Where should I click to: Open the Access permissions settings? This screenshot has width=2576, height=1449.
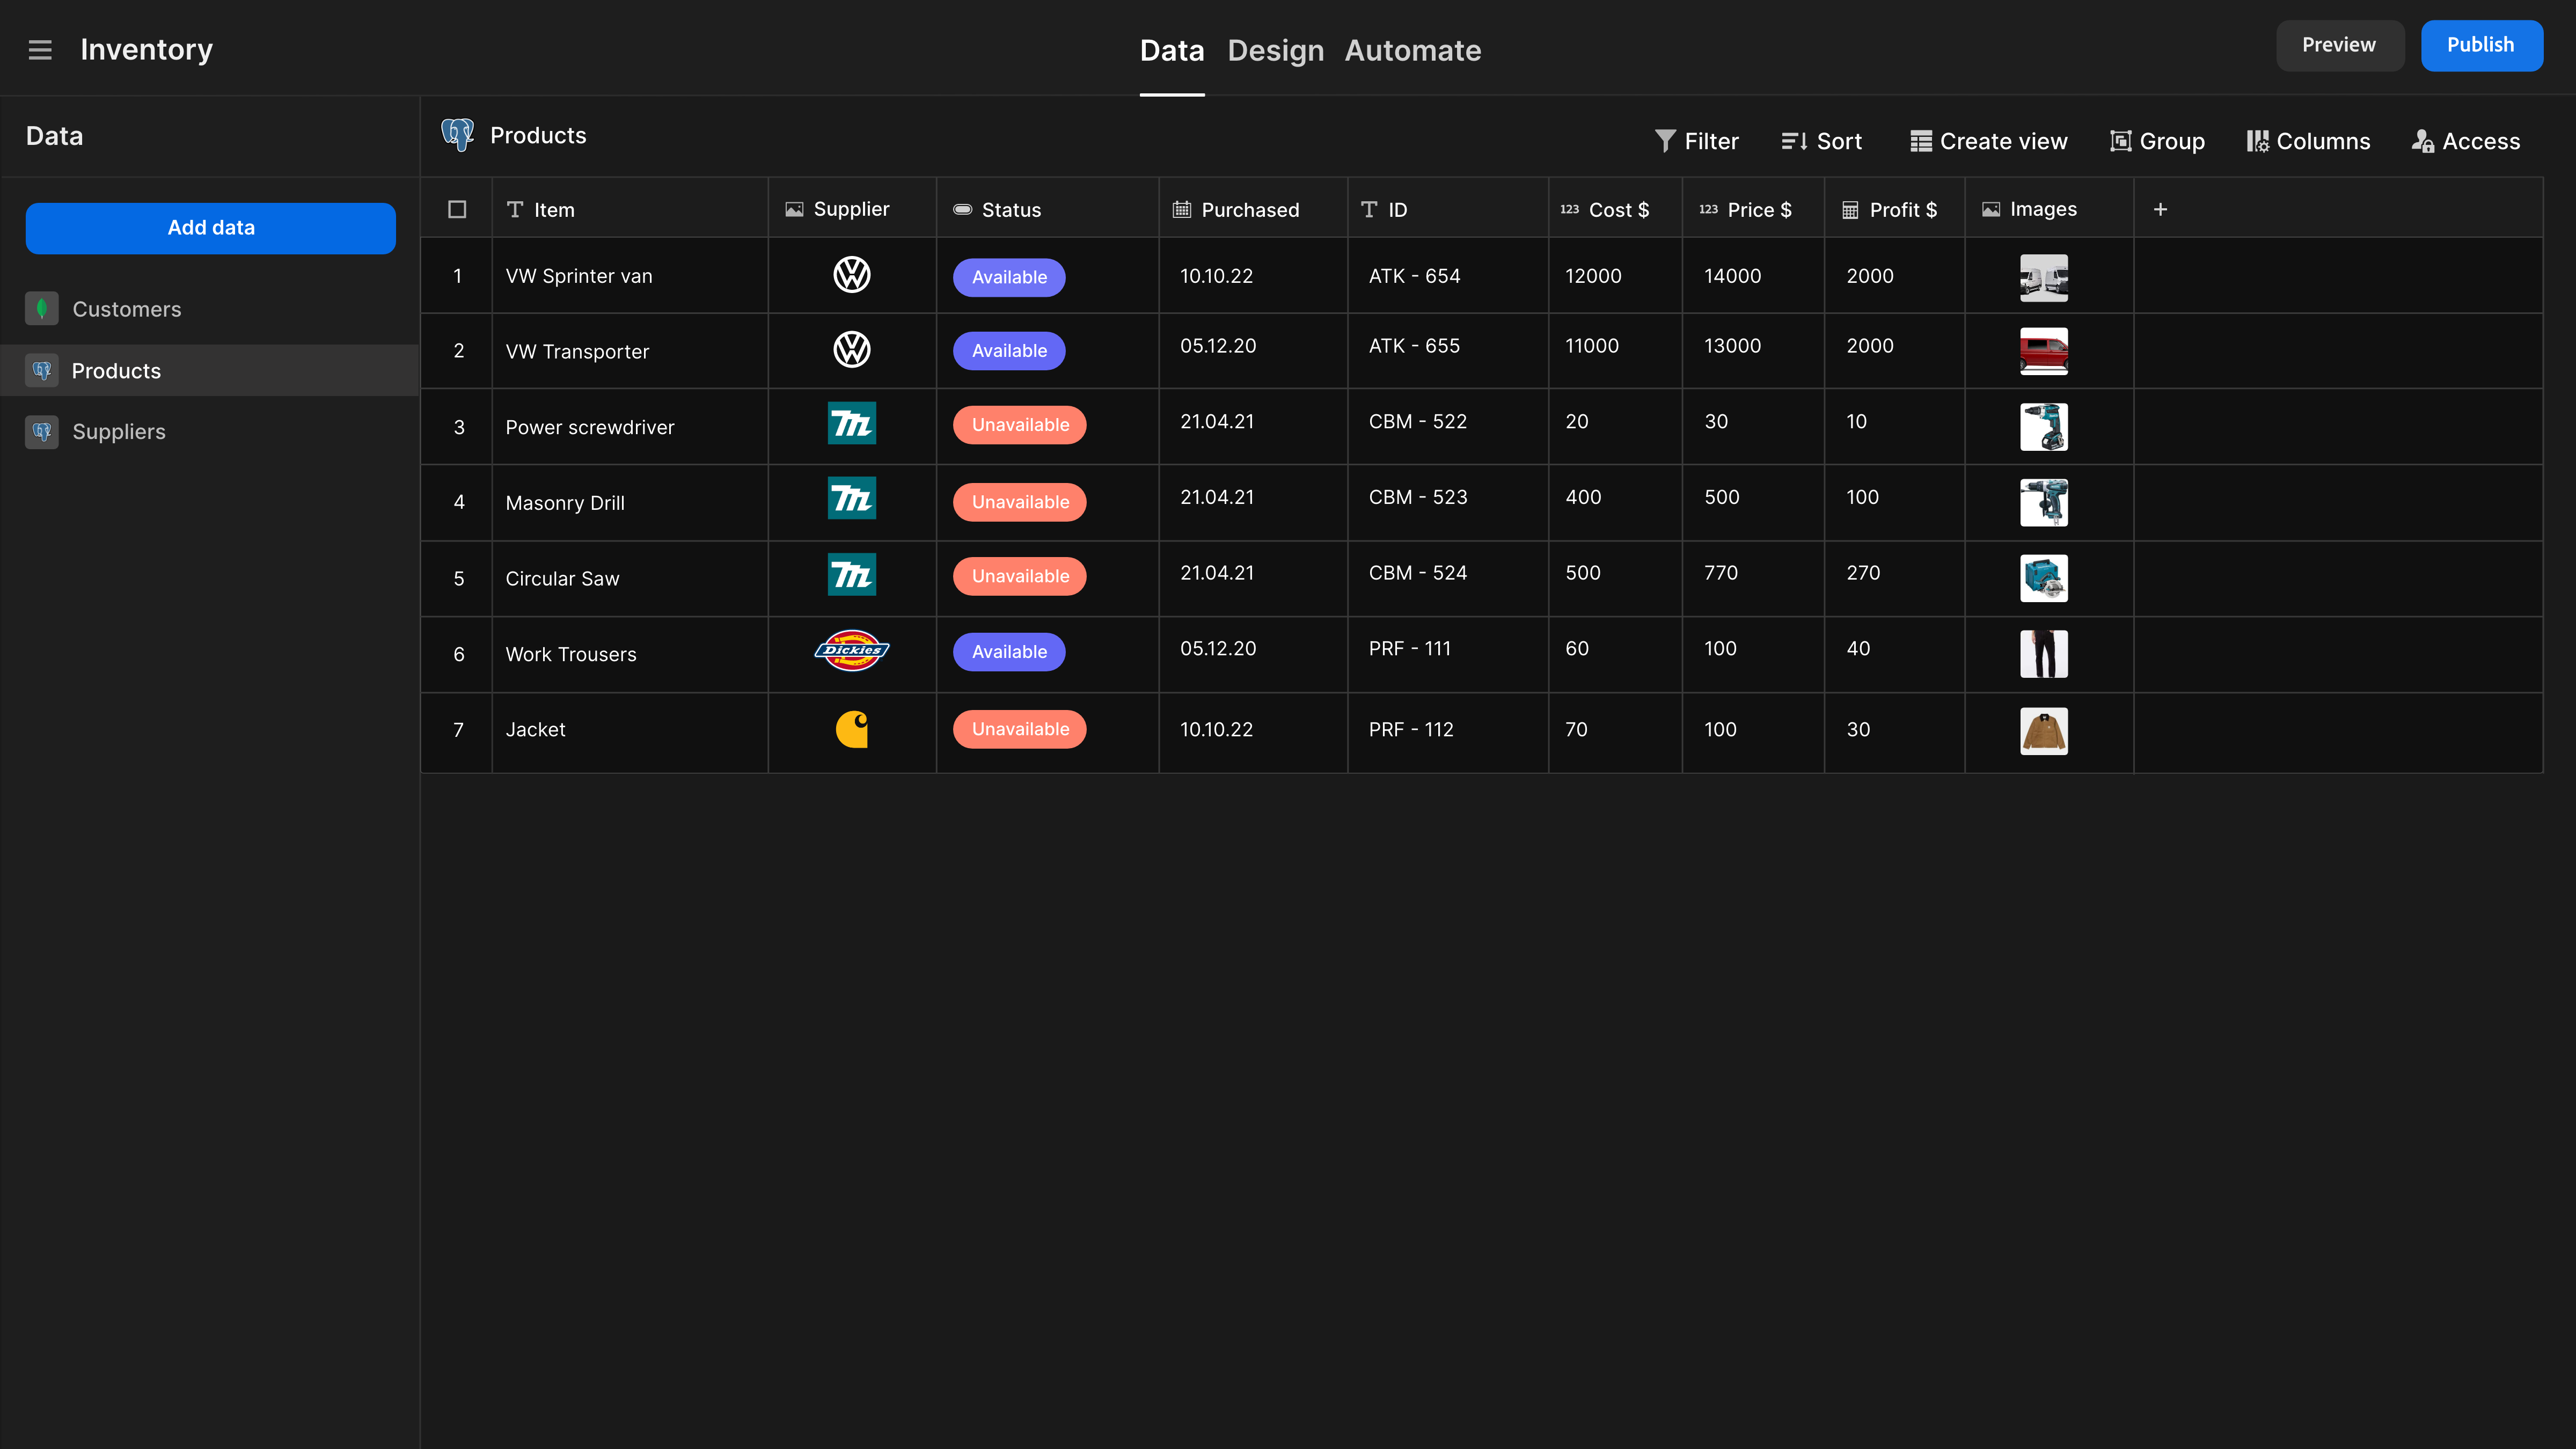[x=2465, y=140]
